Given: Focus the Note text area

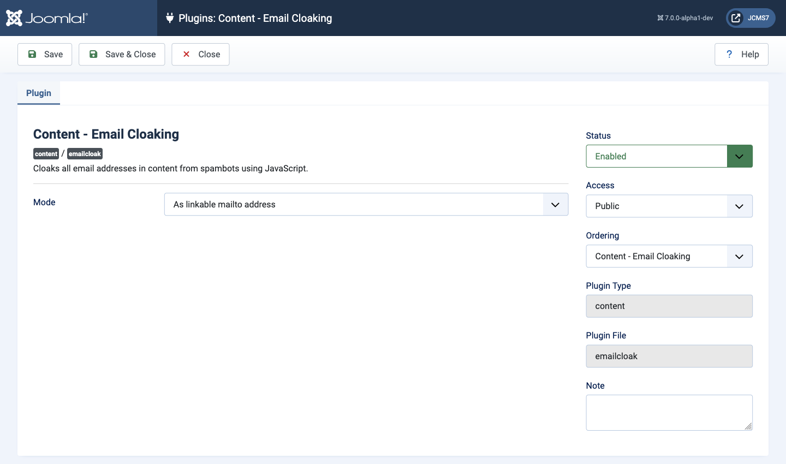Looking at the screenshot, I should [x=669, y=413].
